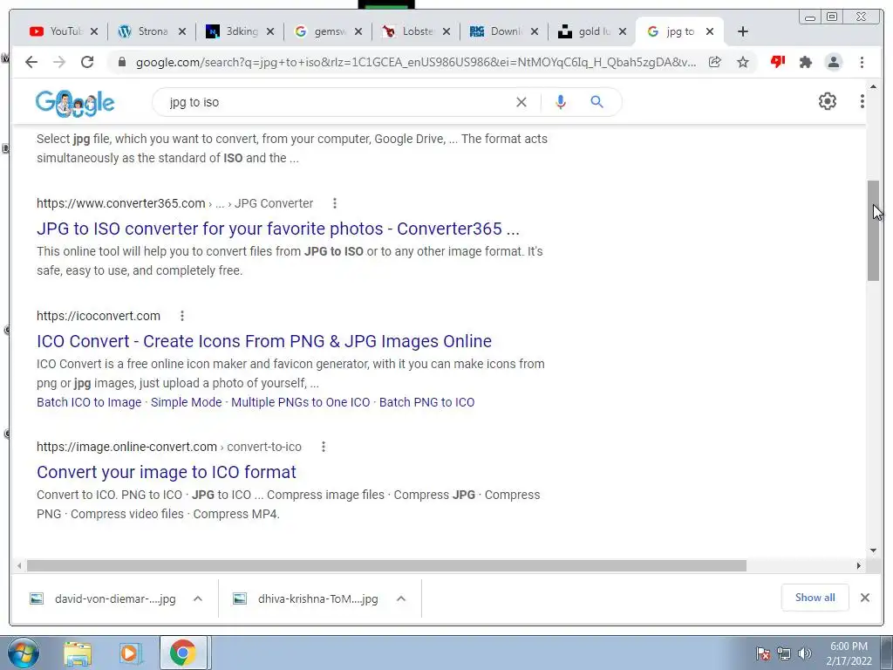
Task: Close the gold tab
Action: [623, 31]
